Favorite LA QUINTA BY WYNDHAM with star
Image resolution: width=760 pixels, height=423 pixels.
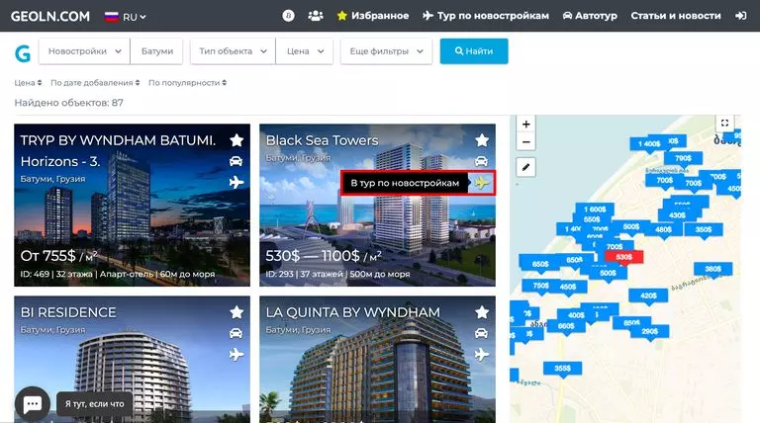[x=482, y=312]
